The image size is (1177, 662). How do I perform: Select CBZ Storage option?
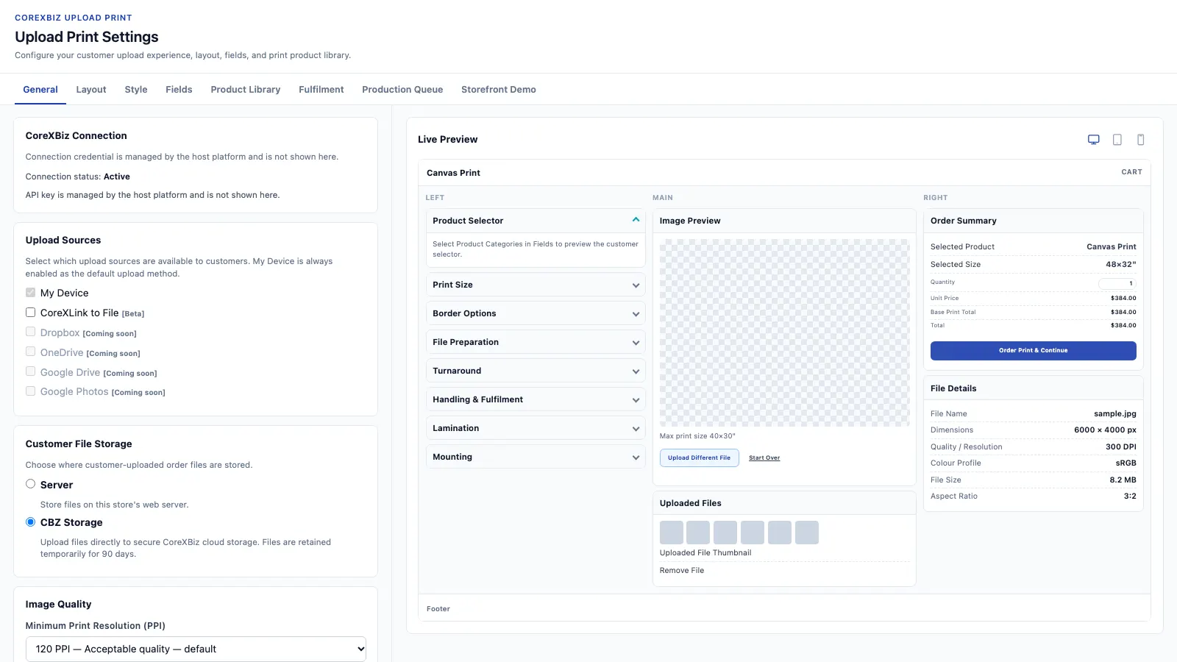[x=31, y=522]
